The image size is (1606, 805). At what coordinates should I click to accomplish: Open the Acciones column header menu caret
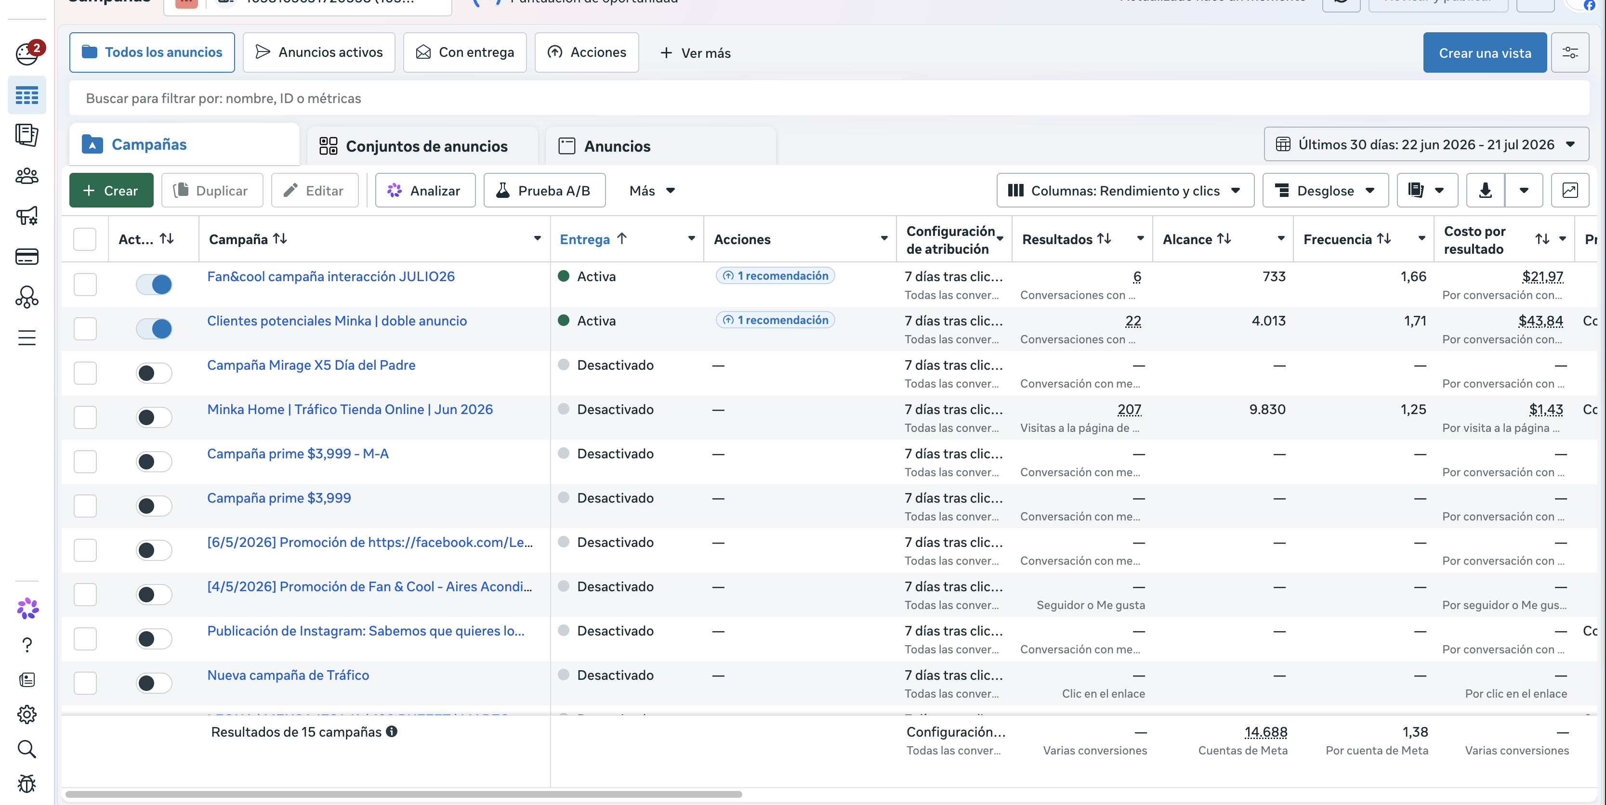point(884,239)
